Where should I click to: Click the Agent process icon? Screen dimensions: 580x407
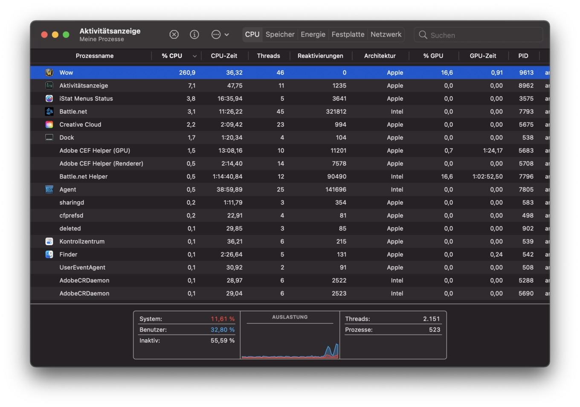tap(49, 189)
